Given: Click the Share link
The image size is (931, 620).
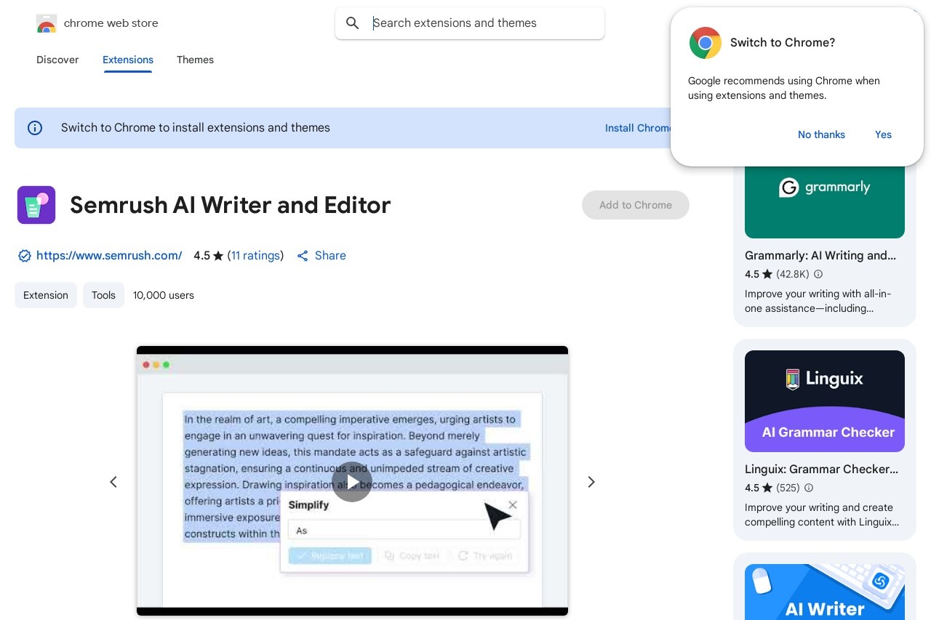Looking at the screenshot, I should [x=330, y=256].
